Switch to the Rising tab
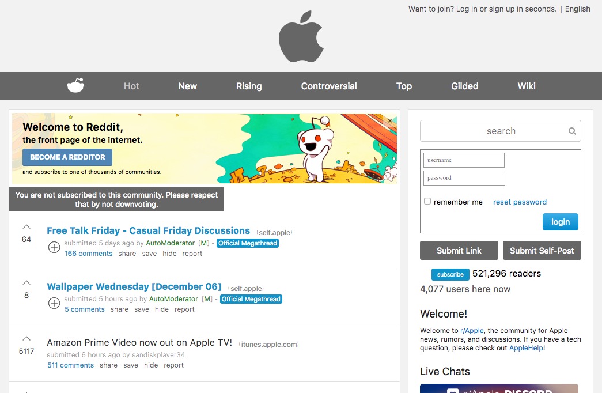Image resolution: width=602 pixels, height=393 pixels. (249, 86)
